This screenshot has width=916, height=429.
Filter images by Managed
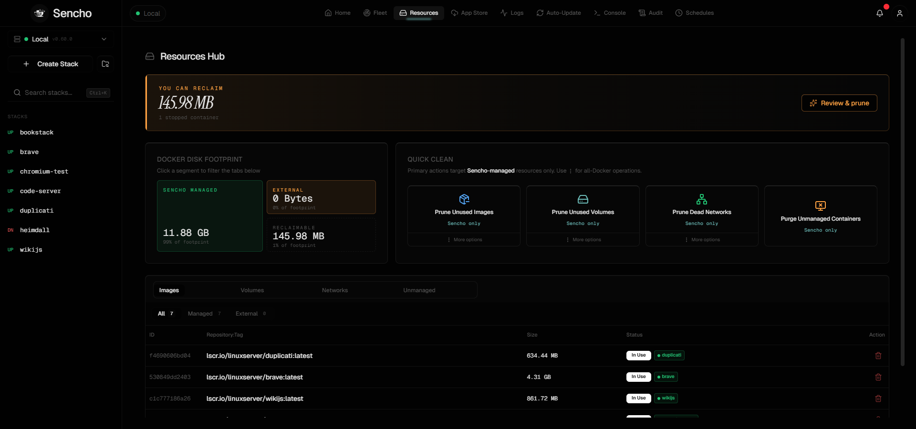[x=204, y=314]
